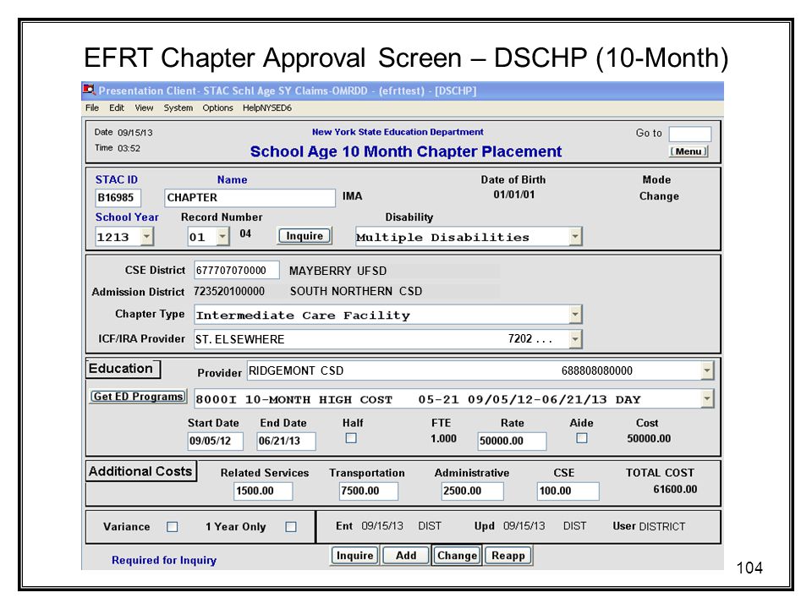Click the Cost value 50000.00
The image size is (812, 609).
coord(649,439)
